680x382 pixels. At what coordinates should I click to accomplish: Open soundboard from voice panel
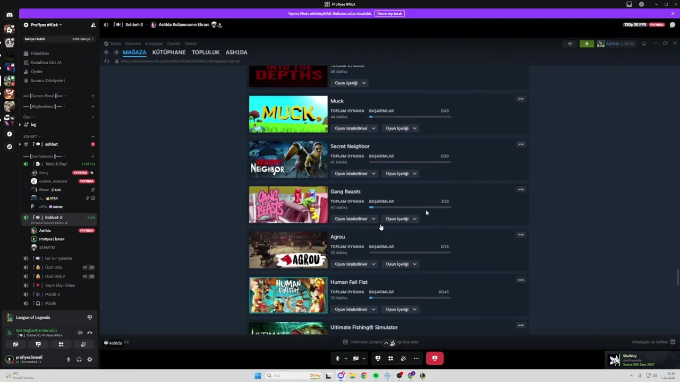[x=83, y=344]
